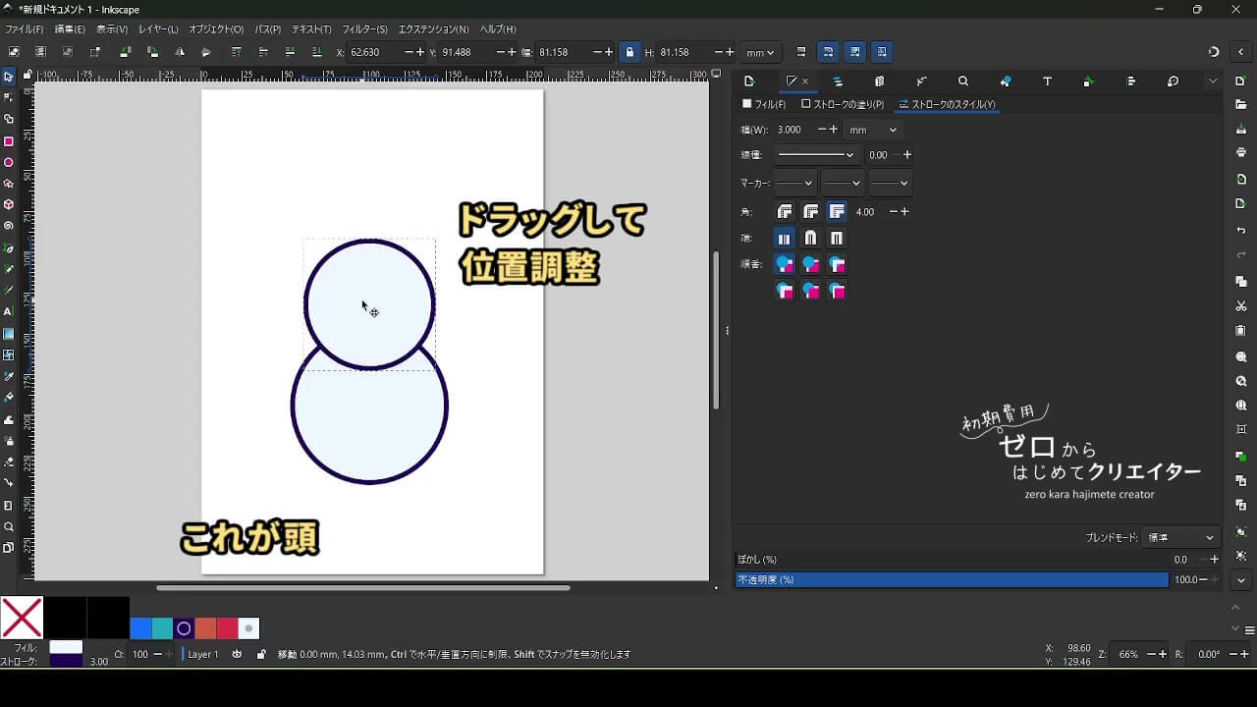
Task: Toggle the width-height ratio lock
Action: 629,52
